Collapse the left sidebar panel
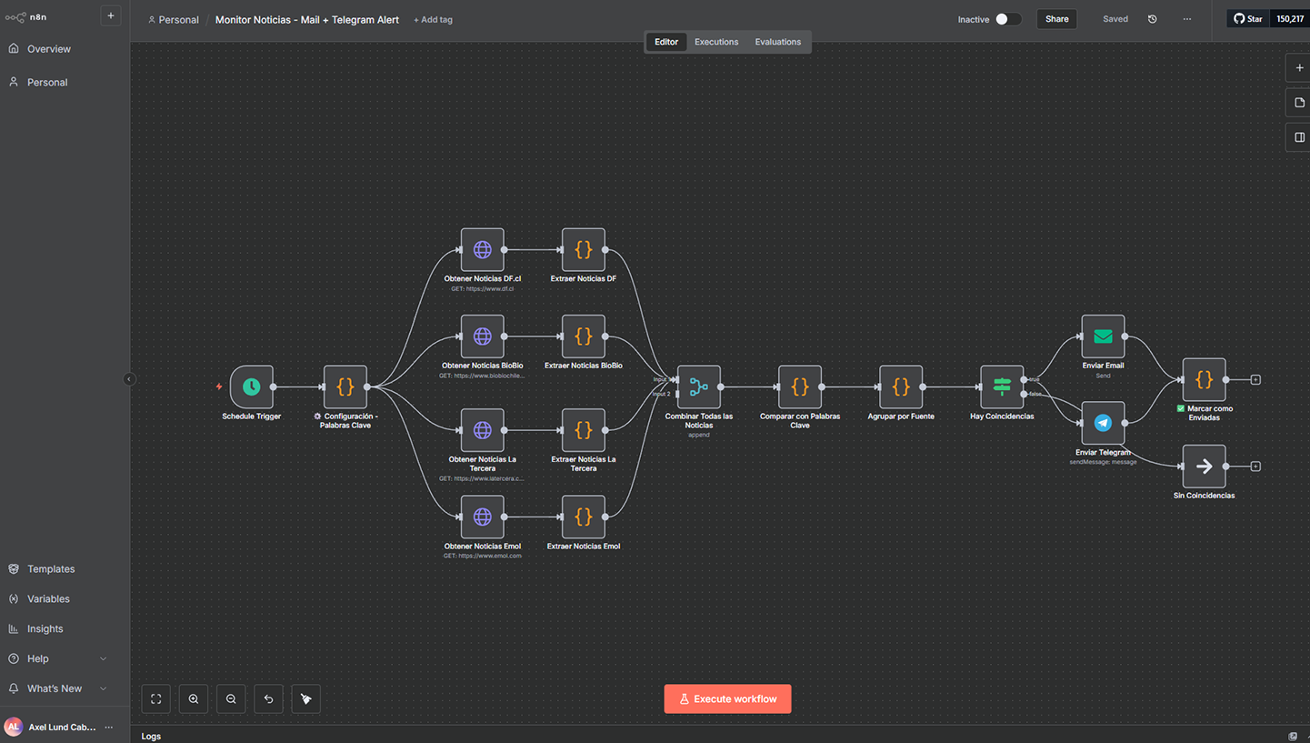The image size is (1310, 743). 129,379
